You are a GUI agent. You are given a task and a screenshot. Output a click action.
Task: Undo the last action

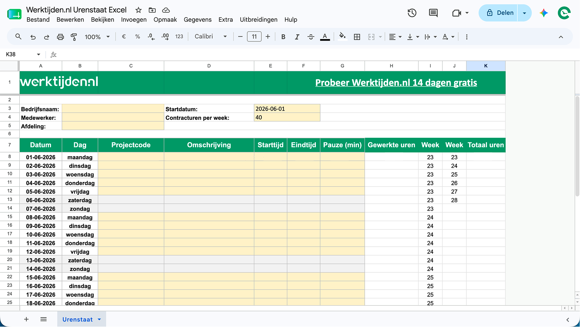[33, 37]
